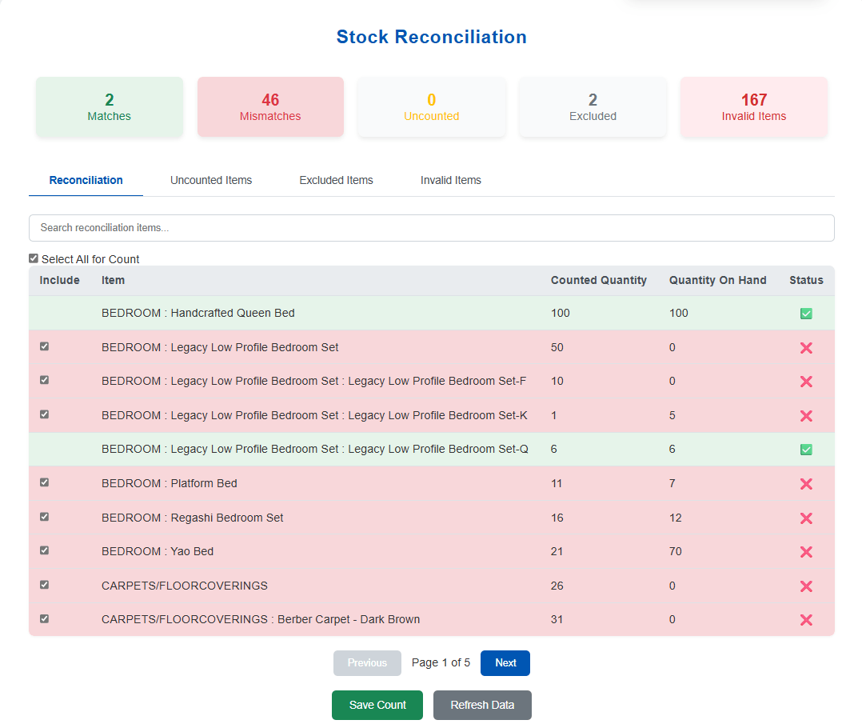The image size is (862, 724).
Task: Click mismatch X icon for Yao Bed
Action: (x=806, y=552)
